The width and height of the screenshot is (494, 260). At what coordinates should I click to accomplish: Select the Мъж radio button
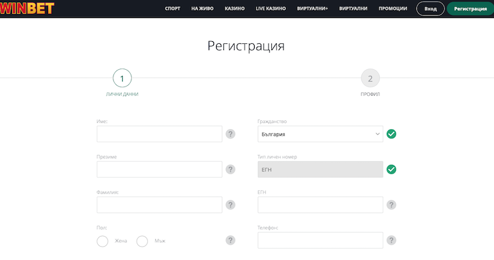tap(142, 241)
